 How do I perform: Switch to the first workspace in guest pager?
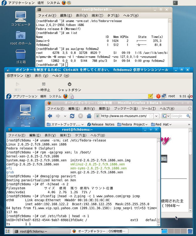pos(165,231)
